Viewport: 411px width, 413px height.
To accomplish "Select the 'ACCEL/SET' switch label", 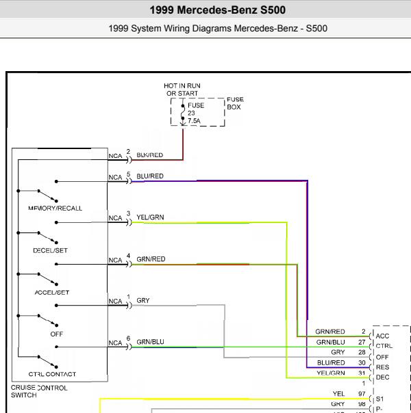I will pos(51,293).
